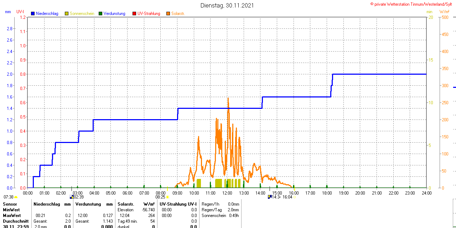456x228 pixels.
Task: Click the green Verdunstung legend color square
Action: pos(100,14)
